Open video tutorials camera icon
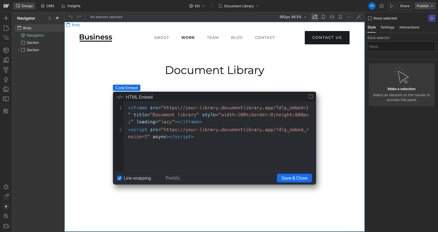 pyautogui.click(x=6, y=226)
